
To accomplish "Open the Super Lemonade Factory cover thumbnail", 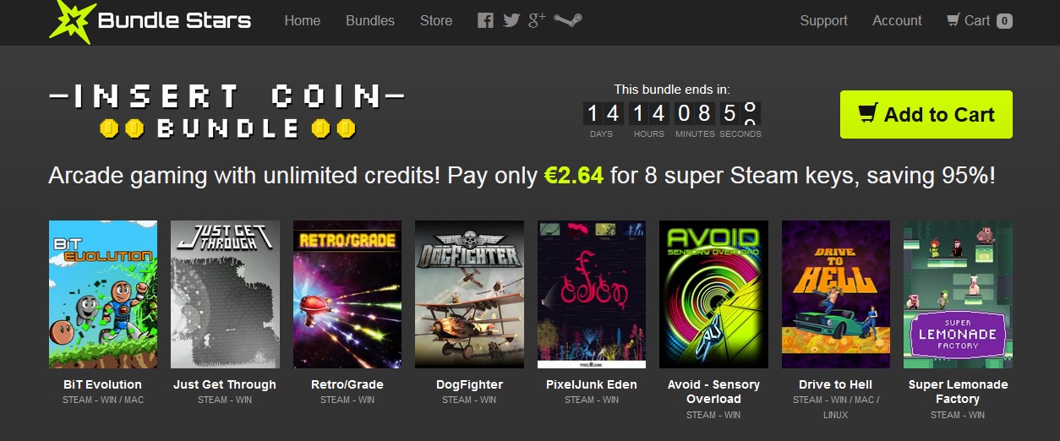I will click(958, 294).
